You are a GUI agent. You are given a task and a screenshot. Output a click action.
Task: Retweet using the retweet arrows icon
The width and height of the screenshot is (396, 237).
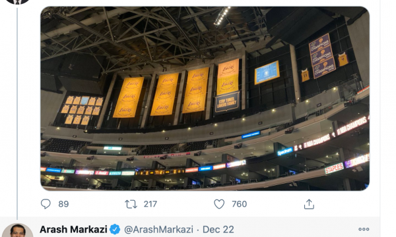(131, 204)
